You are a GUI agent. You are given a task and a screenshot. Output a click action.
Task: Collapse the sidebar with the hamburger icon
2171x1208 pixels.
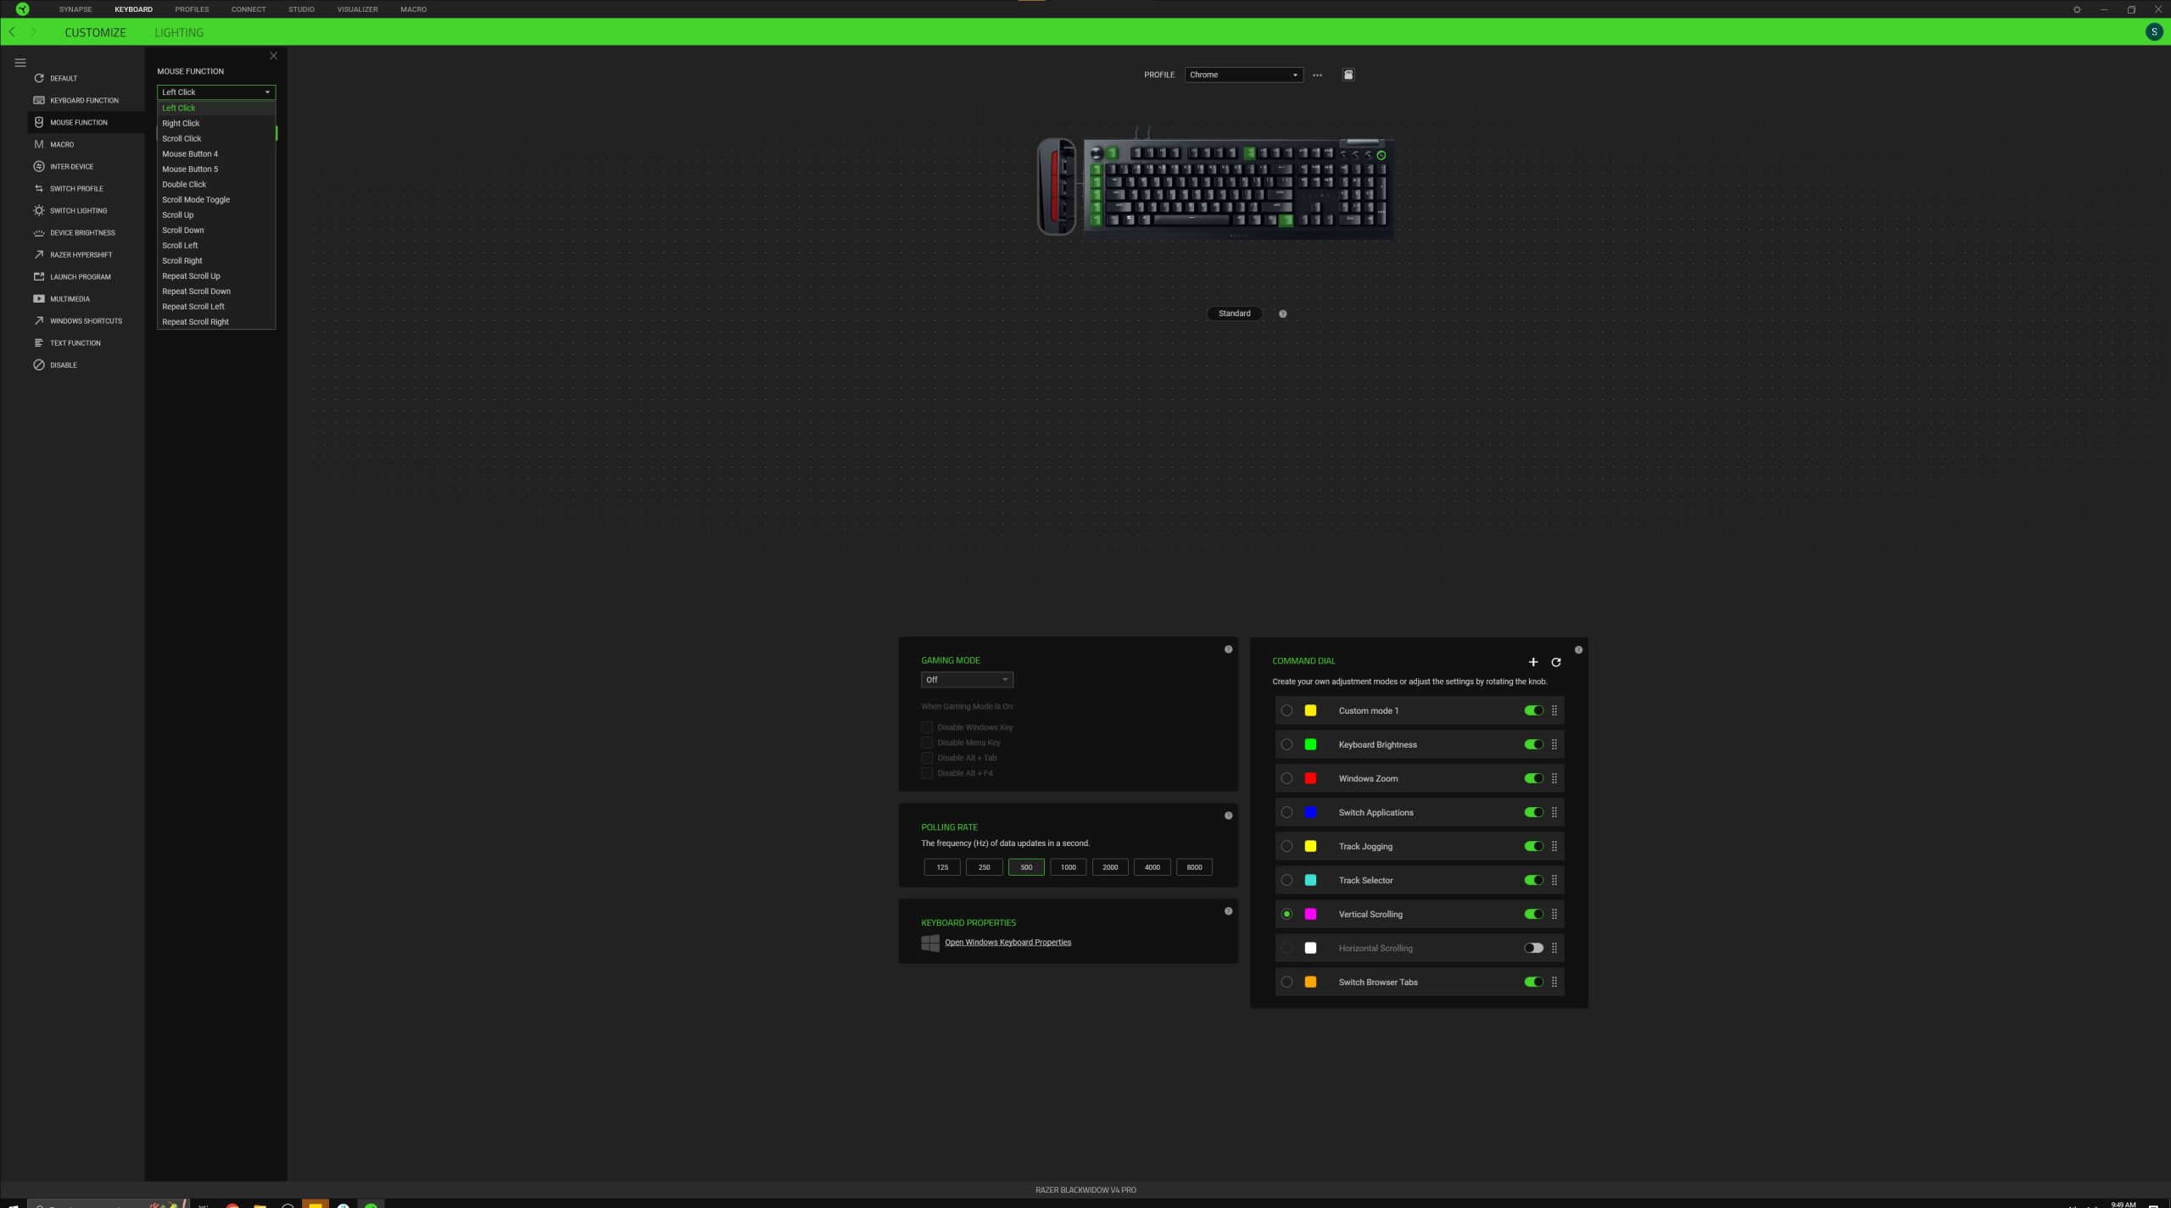pos(20,62)
